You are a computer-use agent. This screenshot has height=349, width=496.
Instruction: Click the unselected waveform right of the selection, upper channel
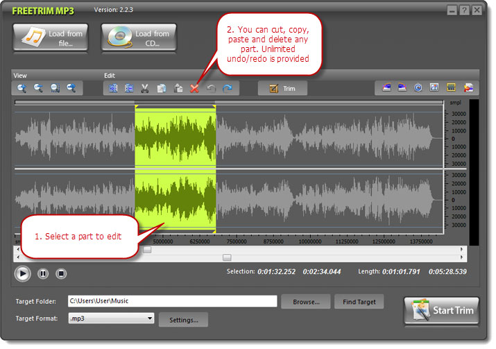click(x=329, y=138)
